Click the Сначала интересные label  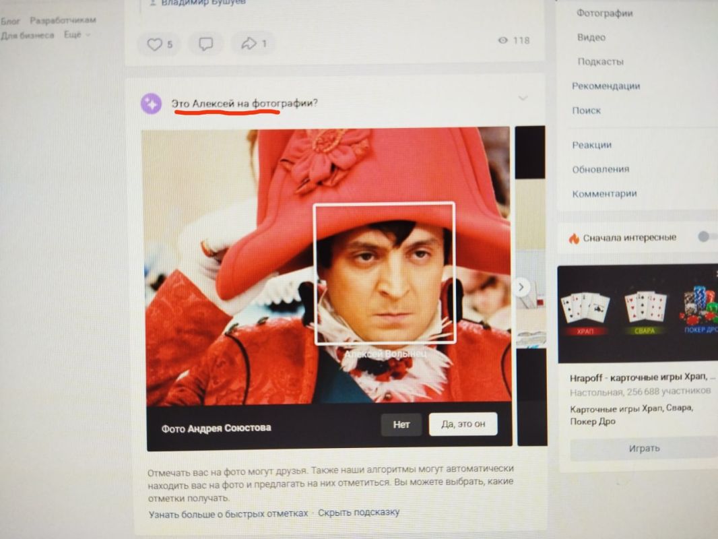[629, 238]
